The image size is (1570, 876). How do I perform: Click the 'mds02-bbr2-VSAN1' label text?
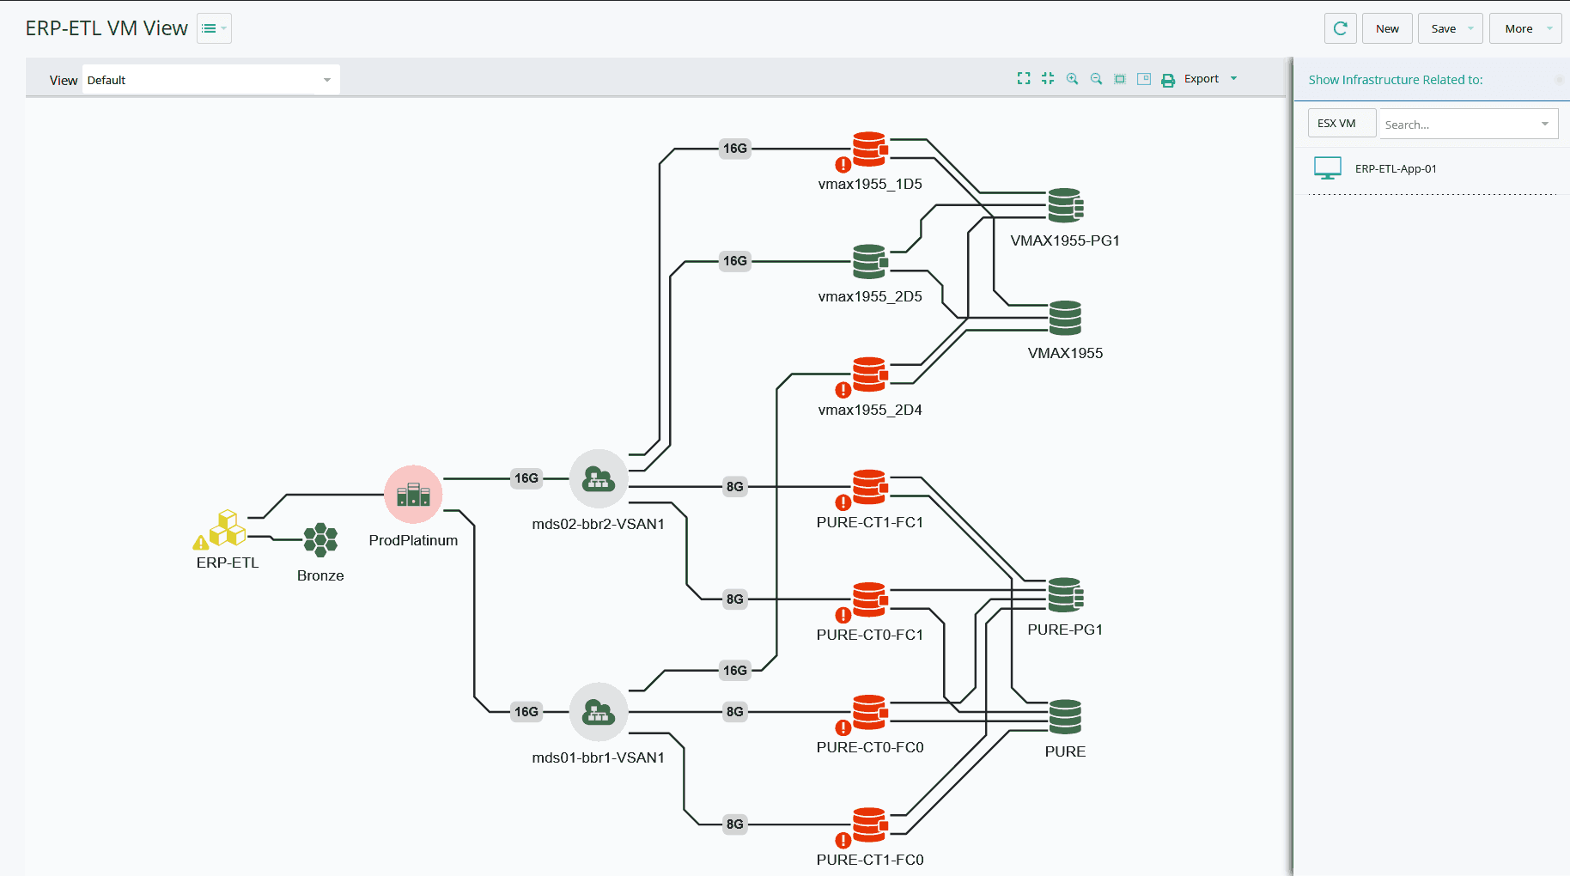click(599, 524)
